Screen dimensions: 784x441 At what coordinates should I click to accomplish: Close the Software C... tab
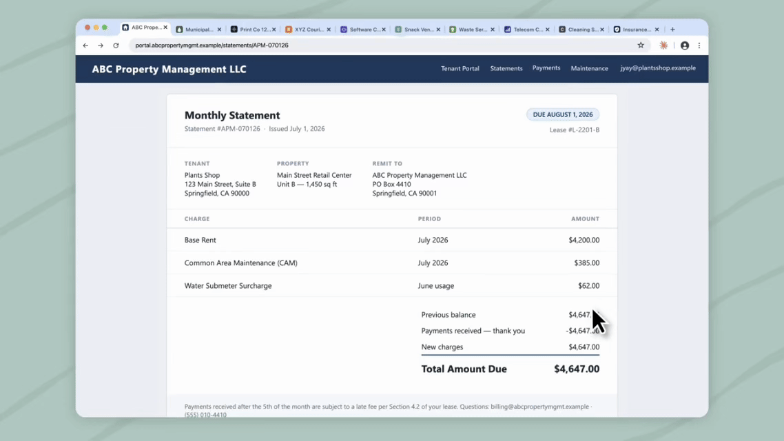pyautogui.click(x=384, y=30)
